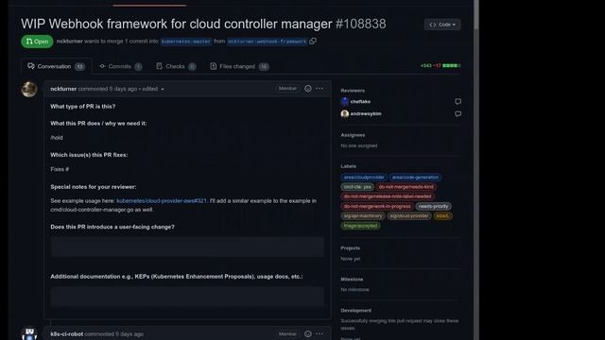The image size is (605, 340).
Task: Select the size/L label
Action: click(442, 216)
